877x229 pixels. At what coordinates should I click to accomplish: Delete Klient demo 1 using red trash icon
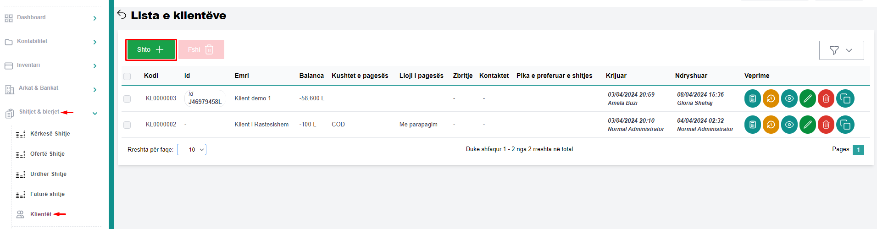826,98
